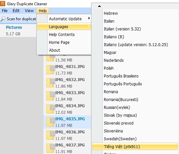Choose Polish language
The image size is (179, 154).
[135, 68]
